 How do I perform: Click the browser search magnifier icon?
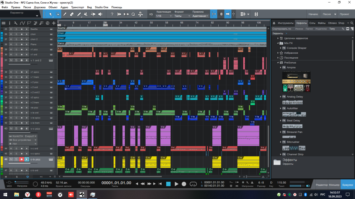coord(352,23)
